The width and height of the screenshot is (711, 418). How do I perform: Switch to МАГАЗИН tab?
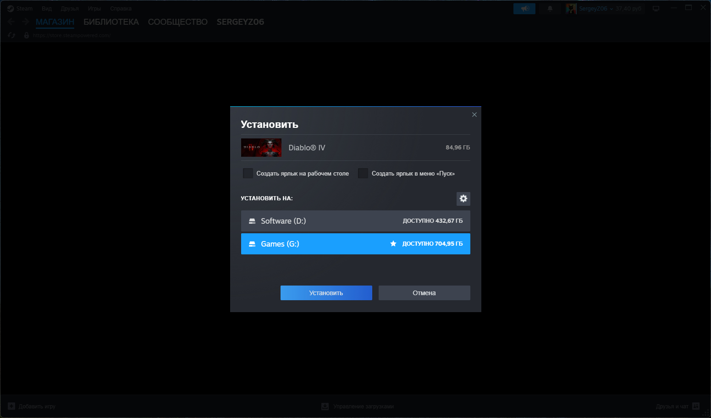coord(55,22)
